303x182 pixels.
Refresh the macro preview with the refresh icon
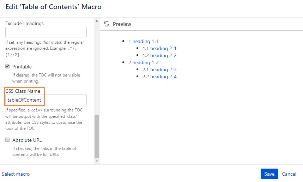(107, 24)
